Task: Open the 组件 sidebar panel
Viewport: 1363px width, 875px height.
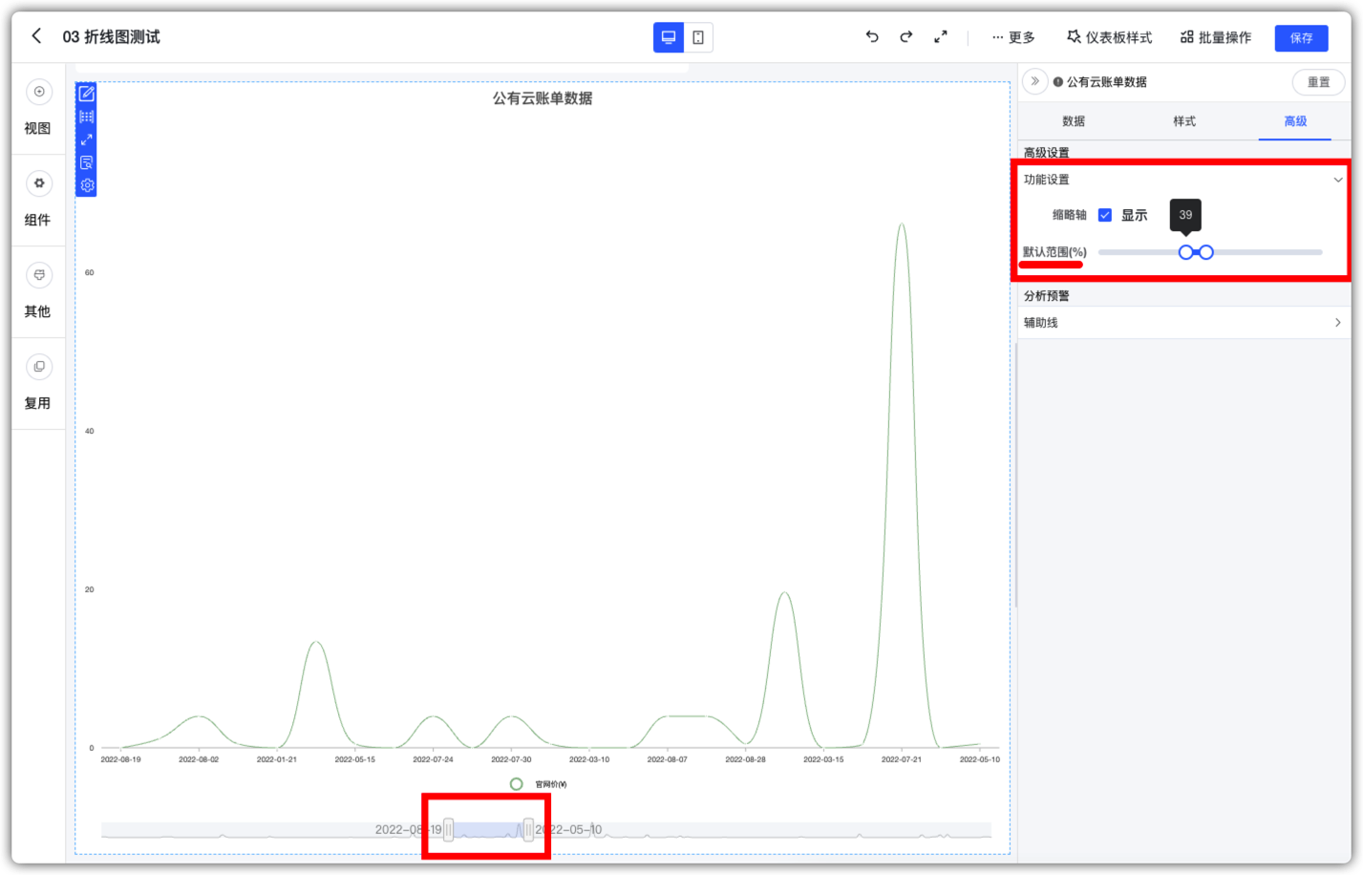Action: tap(38, 200)
